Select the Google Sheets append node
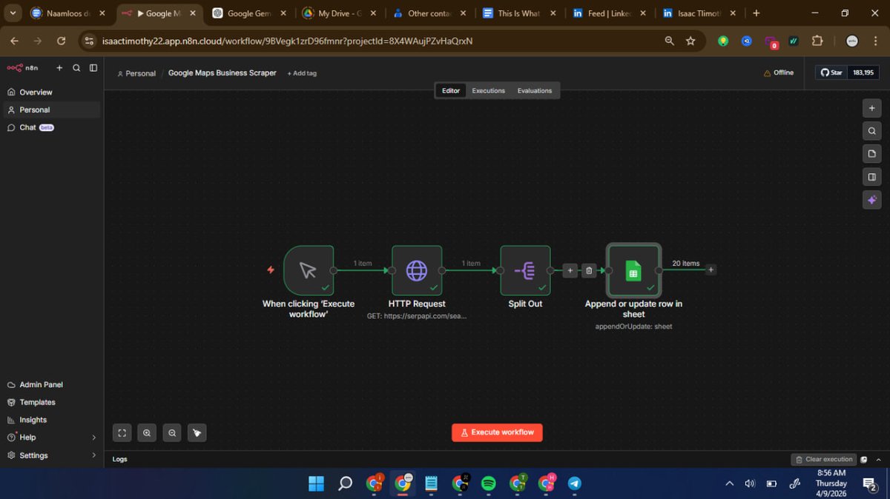 point(633,270)
